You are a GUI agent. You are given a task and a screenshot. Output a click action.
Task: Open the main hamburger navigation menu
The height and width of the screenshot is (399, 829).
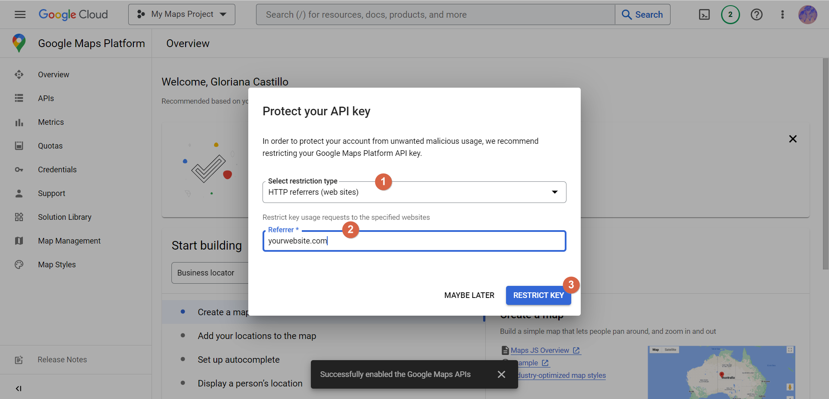tap(20, 15)
